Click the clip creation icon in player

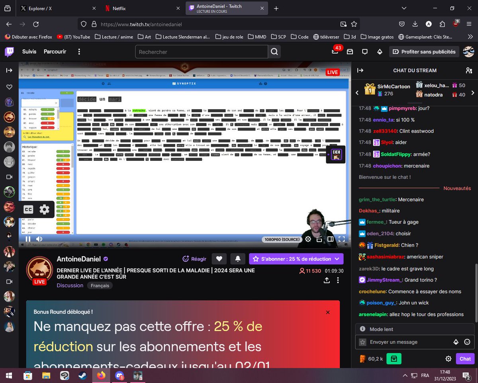319,239
